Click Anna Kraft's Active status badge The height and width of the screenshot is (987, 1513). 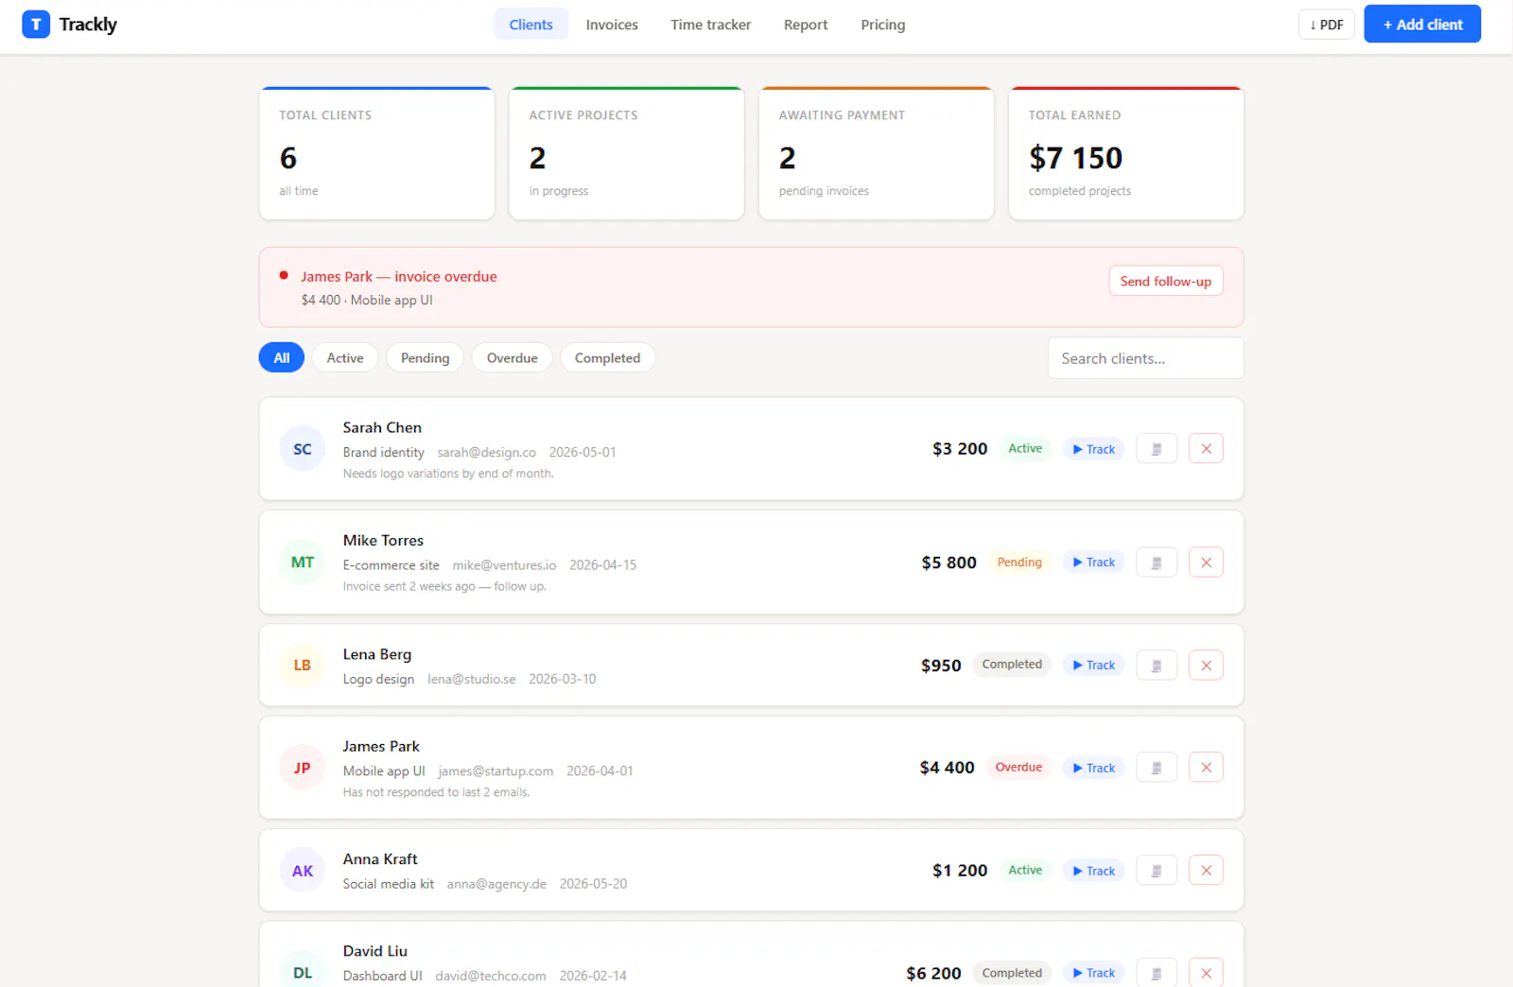[x=1025, y=871]
